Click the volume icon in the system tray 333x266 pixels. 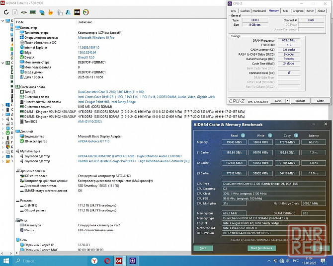pyautogui.click(x=288, y=261)
